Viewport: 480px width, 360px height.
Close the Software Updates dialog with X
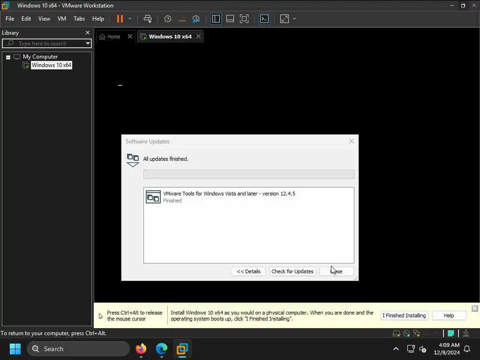tap(352, 141)
